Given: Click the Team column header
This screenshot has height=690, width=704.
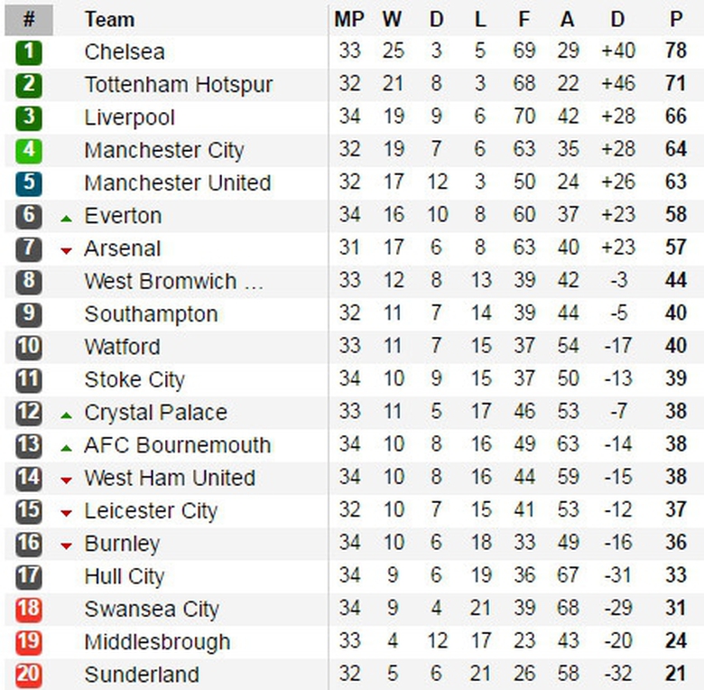Looking at the screenshot, I should pos(109,19).
